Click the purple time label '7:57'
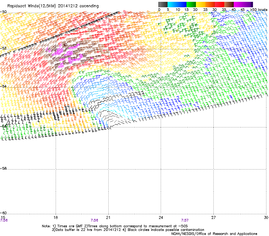 (185, 220)
